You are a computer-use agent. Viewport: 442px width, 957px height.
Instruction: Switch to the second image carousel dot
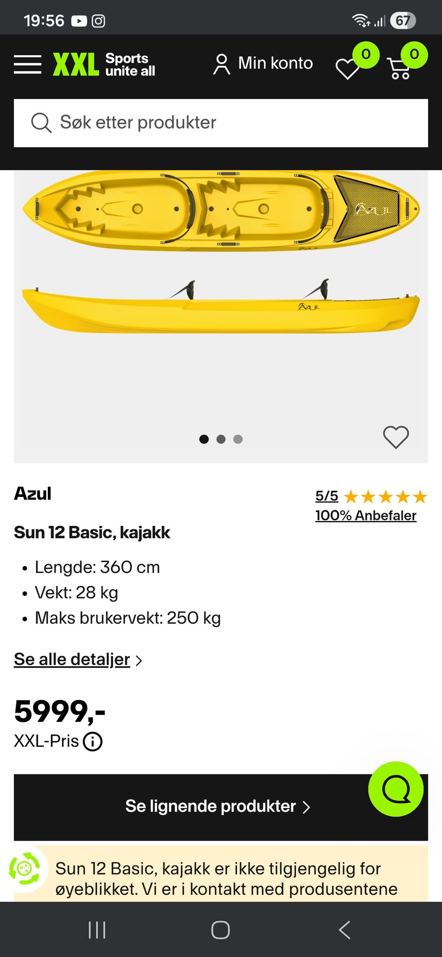tap(221, 439)
